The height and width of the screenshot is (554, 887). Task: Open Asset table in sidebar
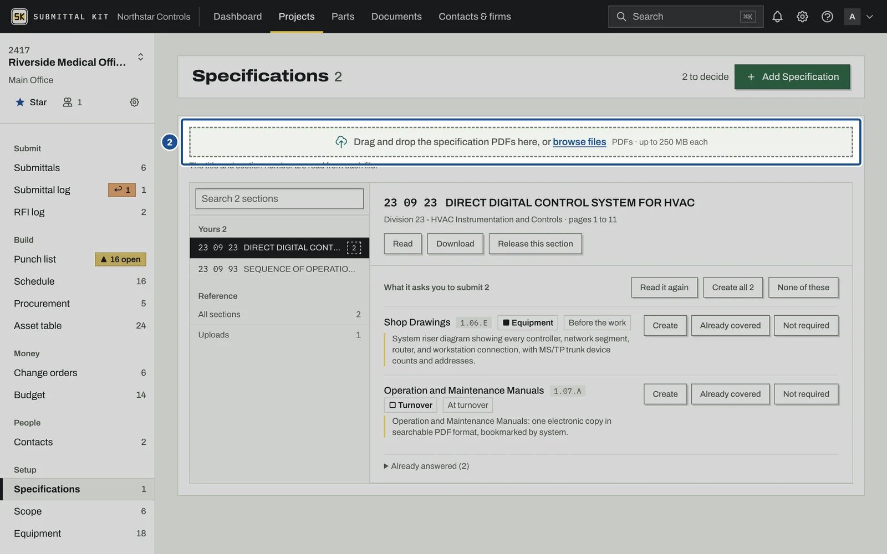coord(78,326)
